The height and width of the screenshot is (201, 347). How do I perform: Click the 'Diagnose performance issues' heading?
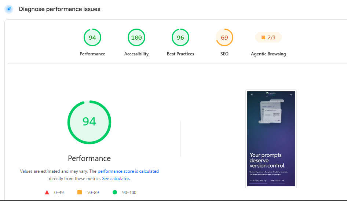click(59, 9)
